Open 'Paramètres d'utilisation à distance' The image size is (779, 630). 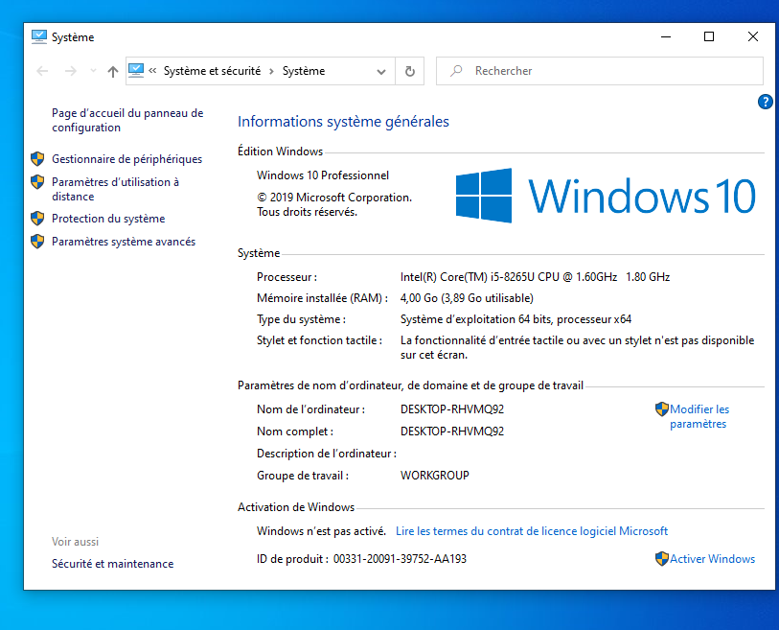115,189
